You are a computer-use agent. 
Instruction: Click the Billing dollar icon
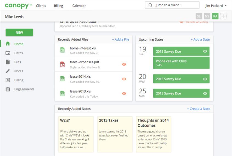point(8,80)
